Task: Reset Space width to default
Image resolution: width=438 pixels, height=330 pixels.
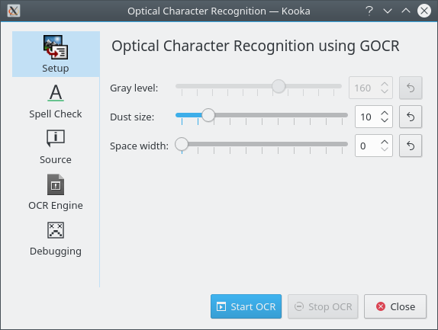Action: (x=411, y=146)
